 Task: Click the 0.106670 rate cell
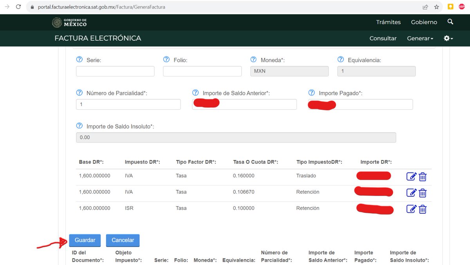(x=244, y=192)
